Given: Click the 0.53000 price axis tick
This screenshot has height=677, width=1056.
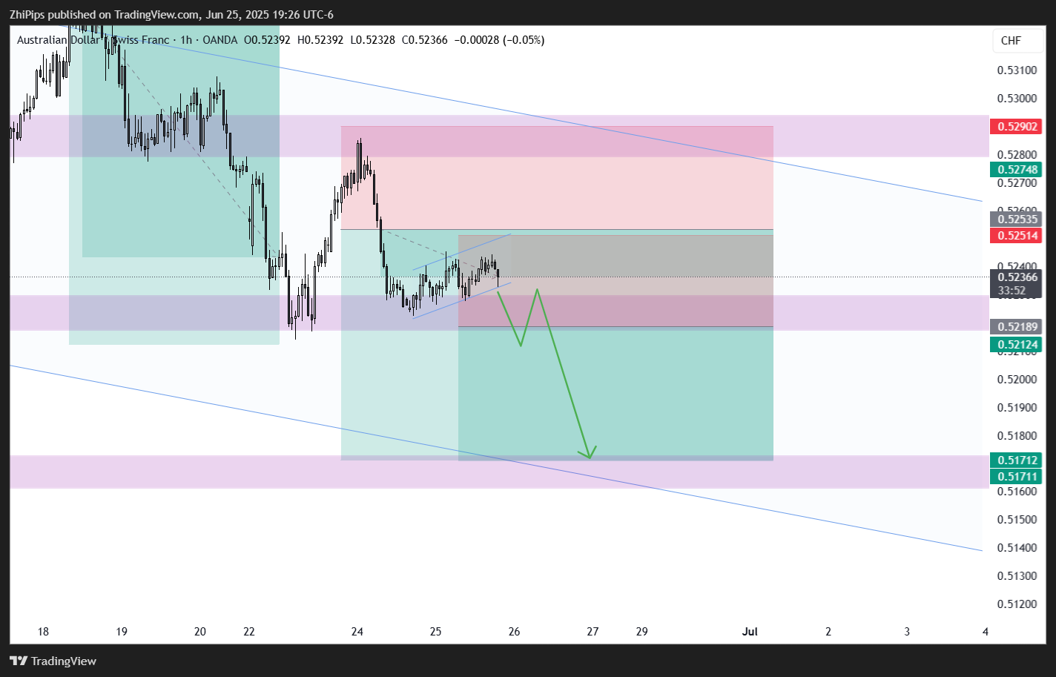Looking at the screenshot, I should 1017,99.
